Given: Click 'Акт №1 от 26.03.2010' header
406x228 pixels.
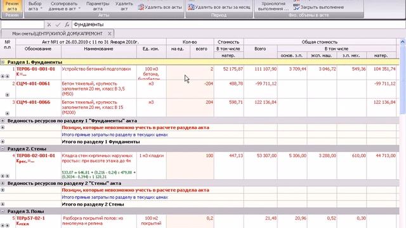Looking at the screenshot, I should [x=90, y=42].
